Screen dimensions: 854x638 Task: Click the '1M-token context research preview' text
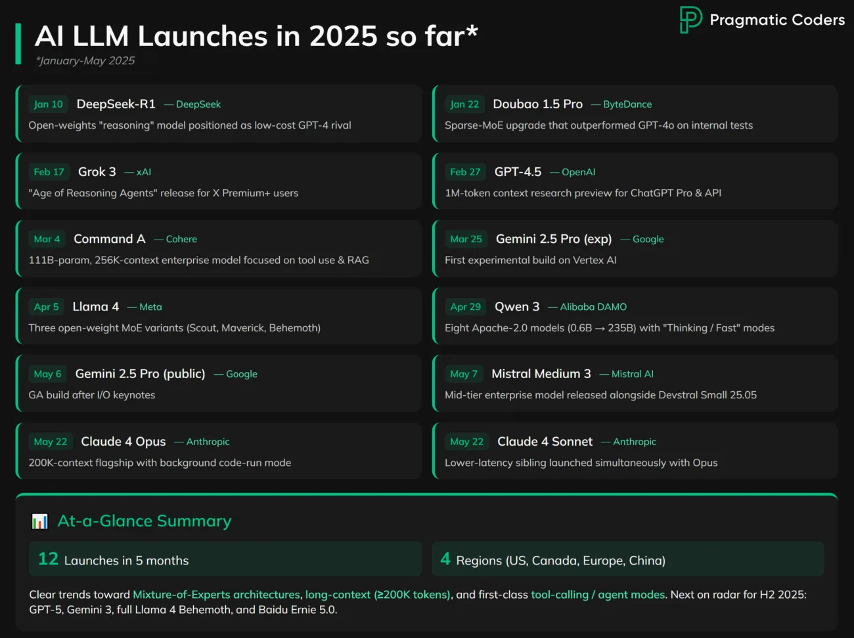583,193
